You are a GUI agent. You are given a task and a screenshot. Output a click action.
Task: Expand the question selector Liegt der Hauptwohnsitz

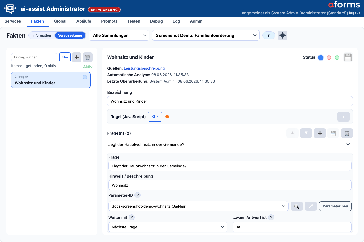point(230,145)
